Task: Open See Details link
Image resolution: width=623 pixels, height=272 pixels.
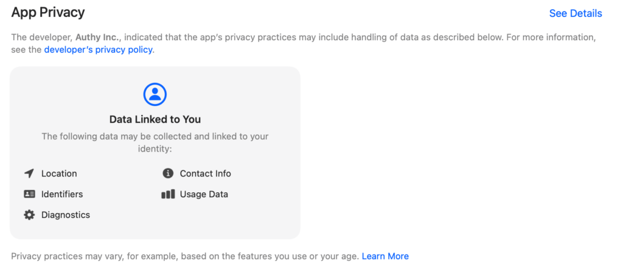Action: click(576, 13)
